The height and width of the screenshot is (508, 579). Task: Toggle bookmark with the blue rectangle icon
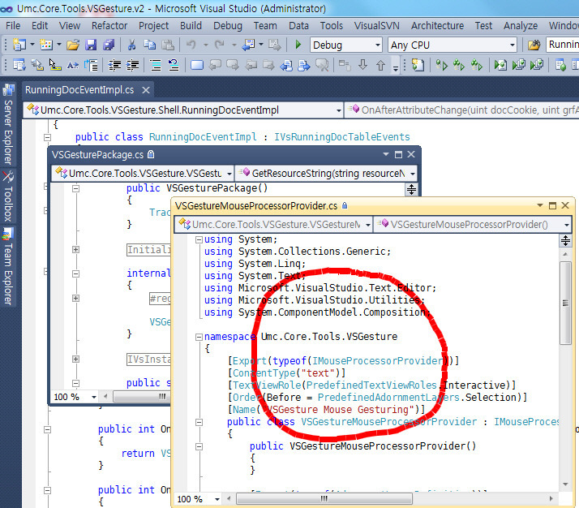(197, 66)
